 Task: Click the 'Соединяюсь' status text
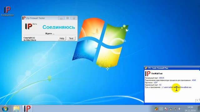pos(59,27)
